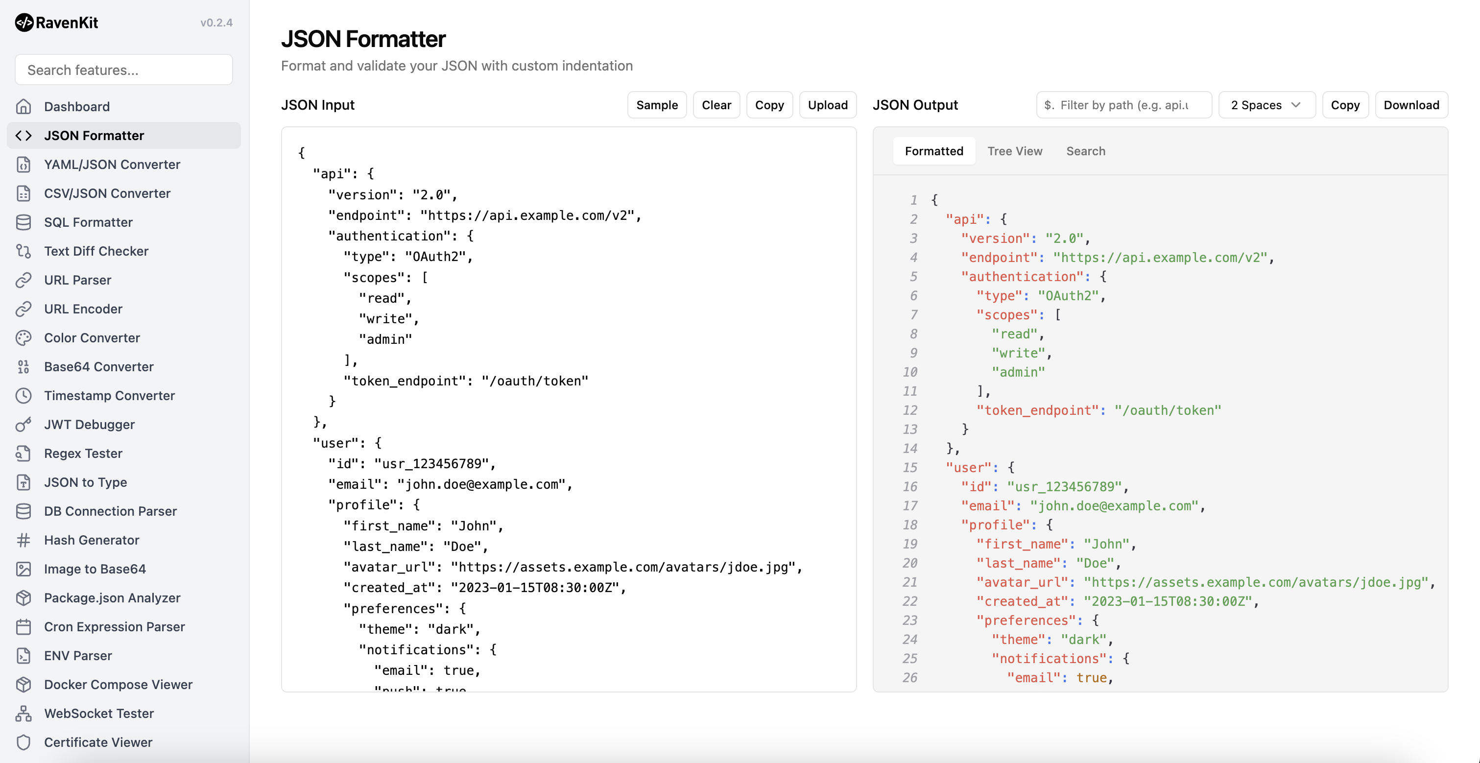Click the RavenKit logo icon
Viewport: 1480px width, 763px height.
coord(24,23)
